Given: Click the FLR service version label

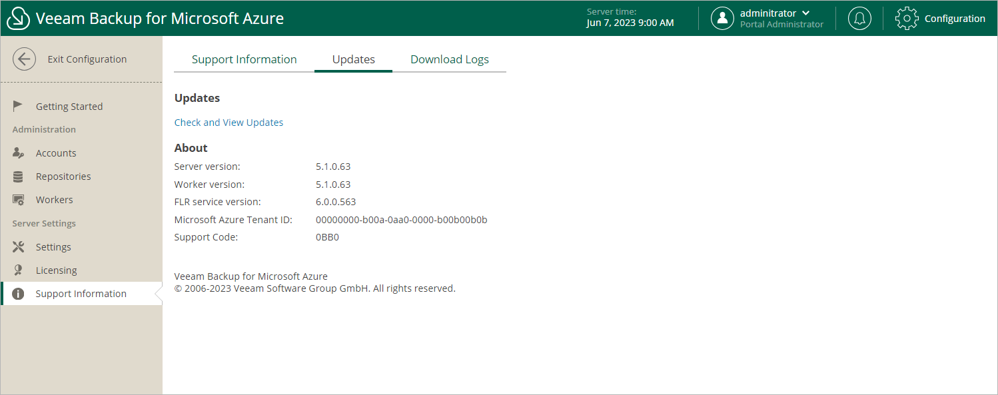Looking at the screenshot, I should 218,202.
